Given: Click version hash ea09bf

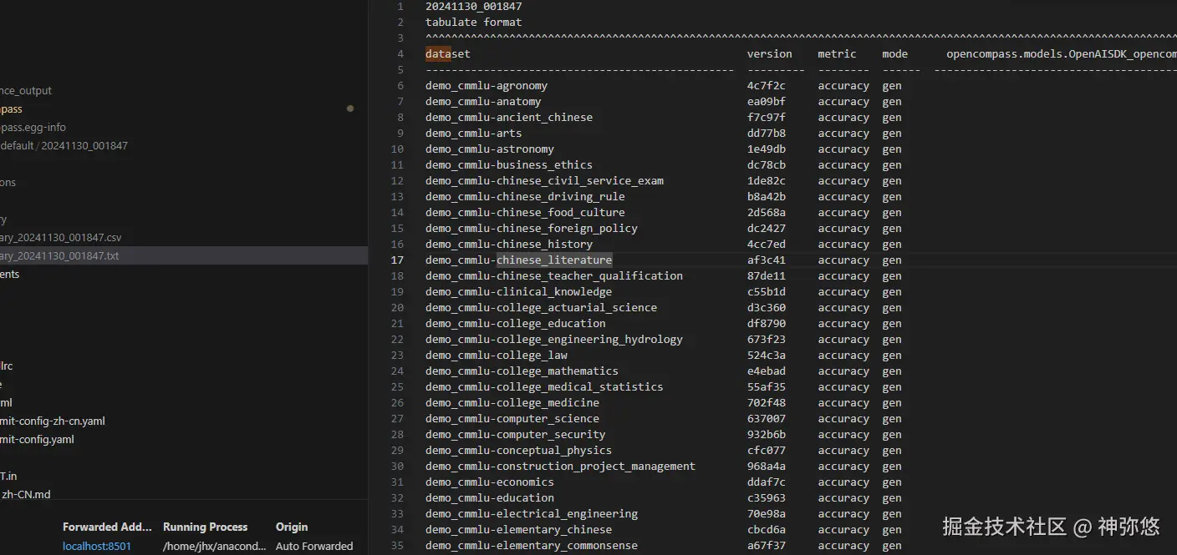Looking at the screenshot, I should coord(767,101).
